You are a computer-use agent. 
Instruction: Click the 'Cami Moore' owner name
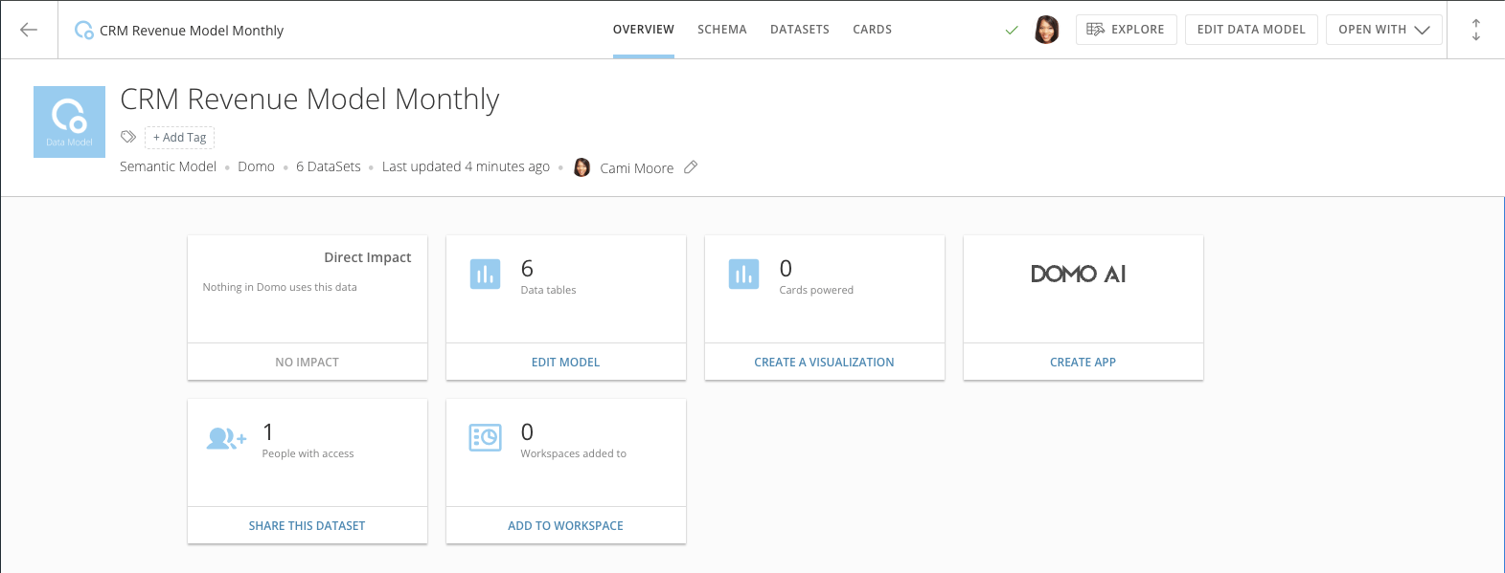pos(637,168)
